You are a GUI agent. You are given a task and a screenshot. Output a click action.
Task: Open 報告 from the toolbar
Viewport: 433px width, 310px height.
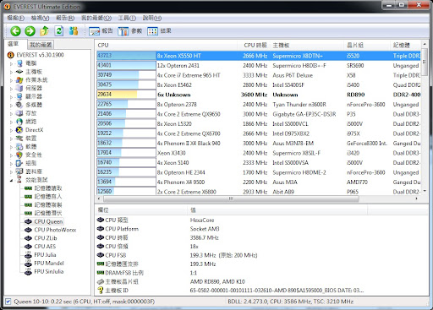(x=101, y=31)
